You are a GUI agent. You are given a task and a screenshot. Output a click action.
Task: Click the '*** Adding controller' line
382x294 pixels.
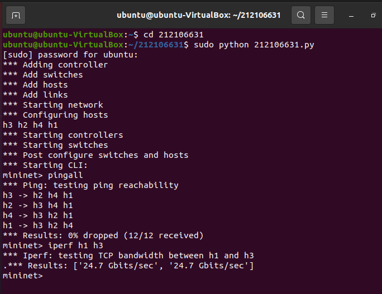click(x=55, y=65)
